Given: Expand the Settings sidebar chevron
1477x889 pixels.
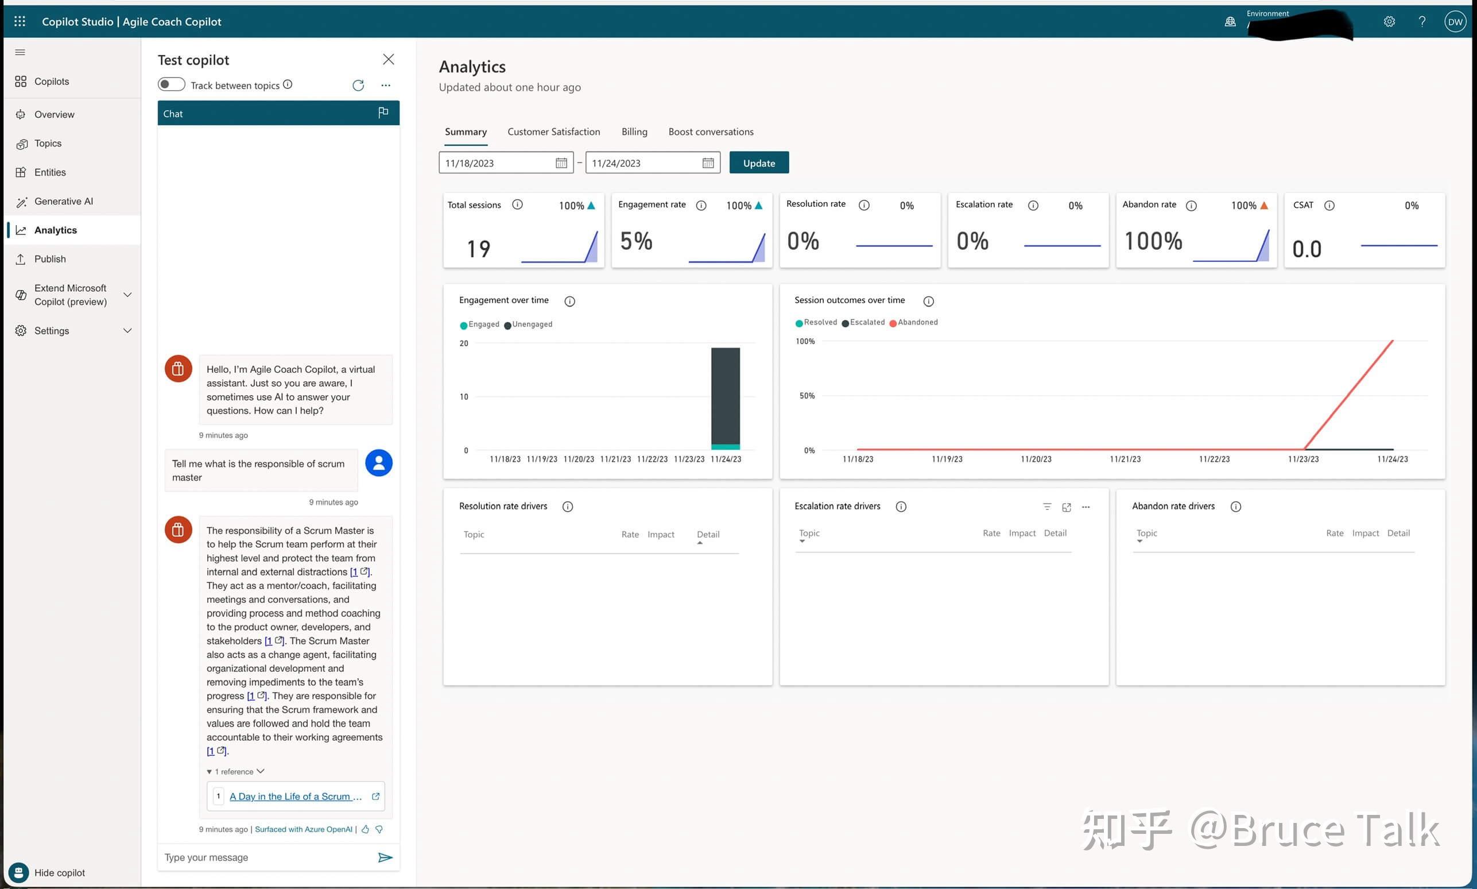Looking at the screenshot, I should pos(127,331).
